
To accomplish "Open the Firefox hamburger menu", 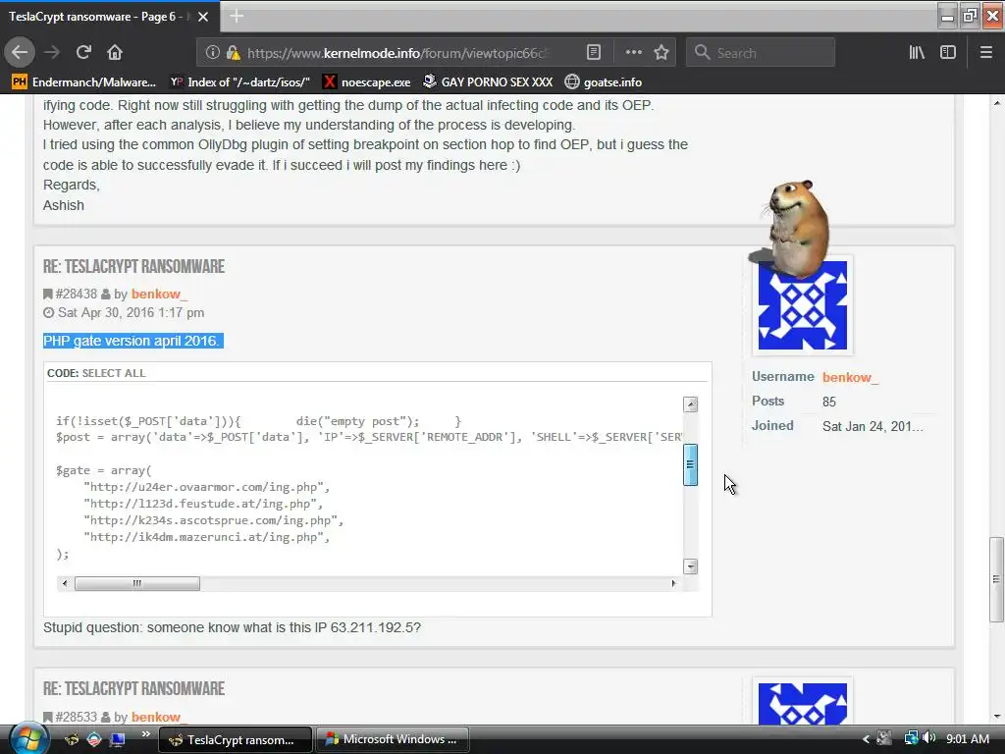I will point(986,53).
